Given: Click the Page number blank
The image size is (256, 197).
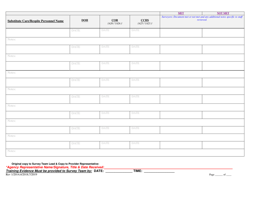Looking at the screenshot, I should (x=219, y=175).
